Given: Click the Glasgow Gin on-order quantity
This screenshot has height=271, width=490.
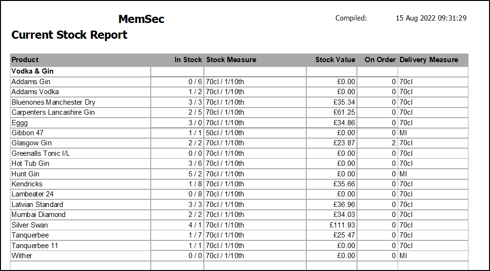Looking at the screenshot, I should click(394, 143).
